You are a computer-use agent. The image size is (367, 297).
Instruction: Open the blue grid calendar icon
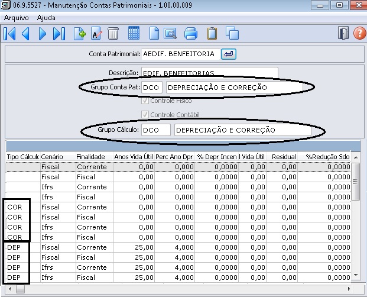pyautogui.click(x=134, y=33)
